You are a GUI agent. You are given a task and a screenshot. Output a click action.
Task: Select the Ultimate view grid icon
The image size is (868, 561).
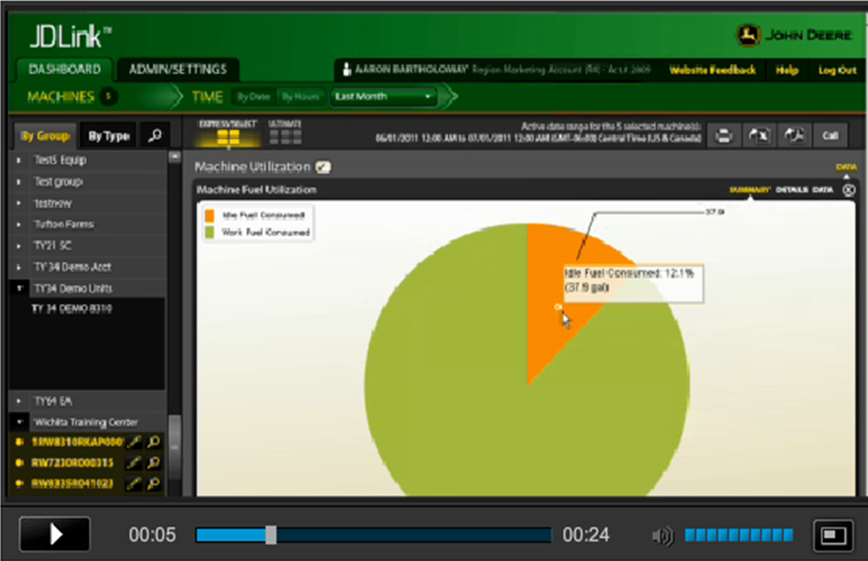285,137
